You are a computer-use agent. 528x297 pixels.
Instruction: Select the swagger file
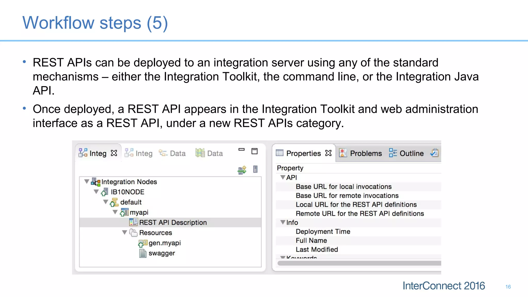point(162,253)
